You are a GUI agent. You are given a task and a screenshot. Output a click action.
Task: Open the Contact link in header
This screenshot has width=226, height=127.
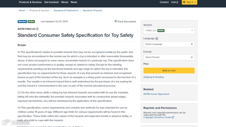164,2
